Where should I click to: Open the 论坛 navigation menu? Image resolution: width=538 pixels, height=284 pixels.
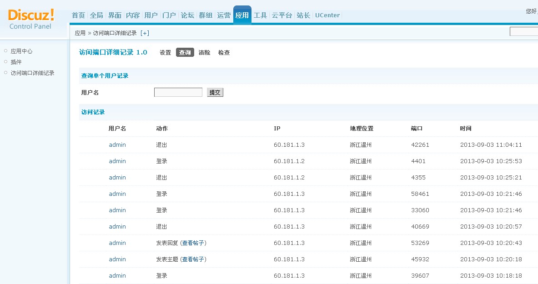click(x=187, y=15)
